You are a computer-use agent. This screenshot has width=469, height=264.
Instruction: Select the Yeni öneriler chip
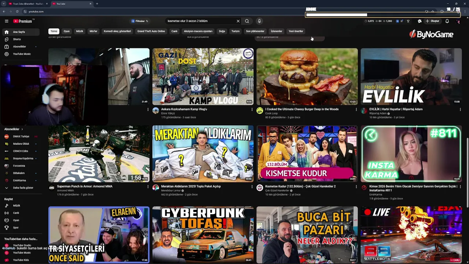coord(296,31)
